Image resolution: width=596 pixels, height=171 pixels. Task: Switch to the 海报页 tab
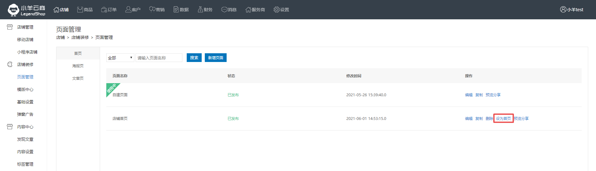click(x=78, y=66)
